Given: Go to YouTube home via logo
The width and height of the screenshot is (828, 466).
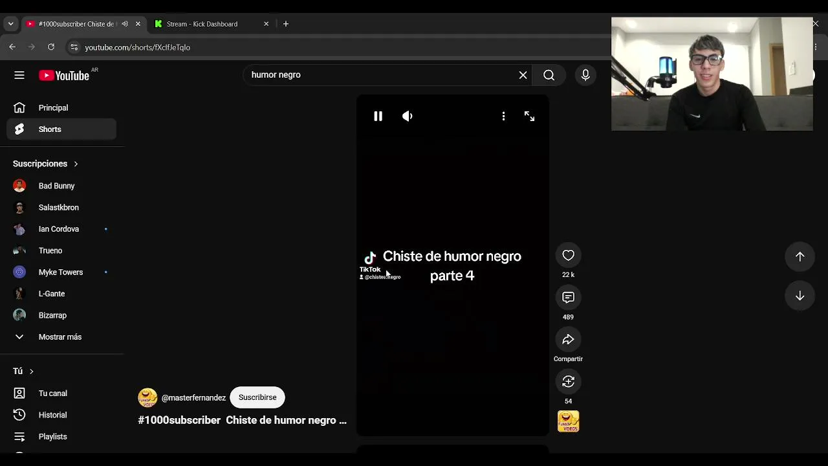Looking at the screenshot, I should pos(64,76).
